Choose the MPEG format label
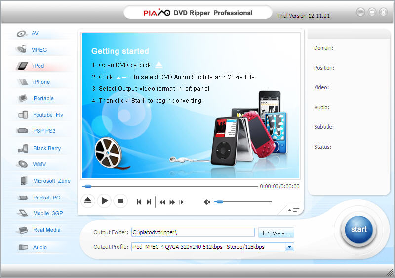Screen dimensions: 395x278 click(39, 50)
